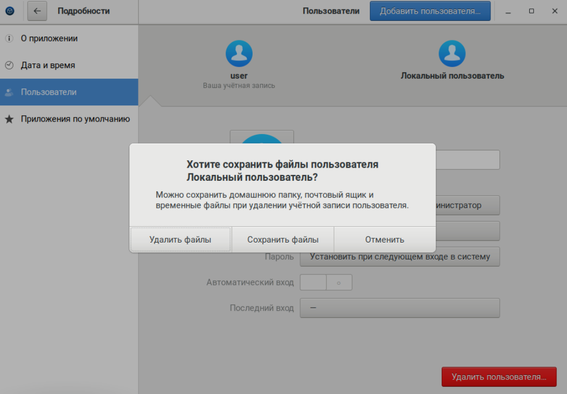Viewport: 567px width, 394px height.
Task: Click the settings app icon in the title bar
Action: (10, 11)
